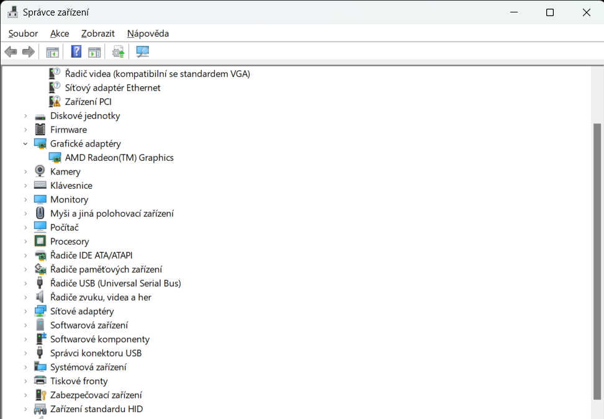
Task: Open the Nápověda menu
Action: [148, 34]
